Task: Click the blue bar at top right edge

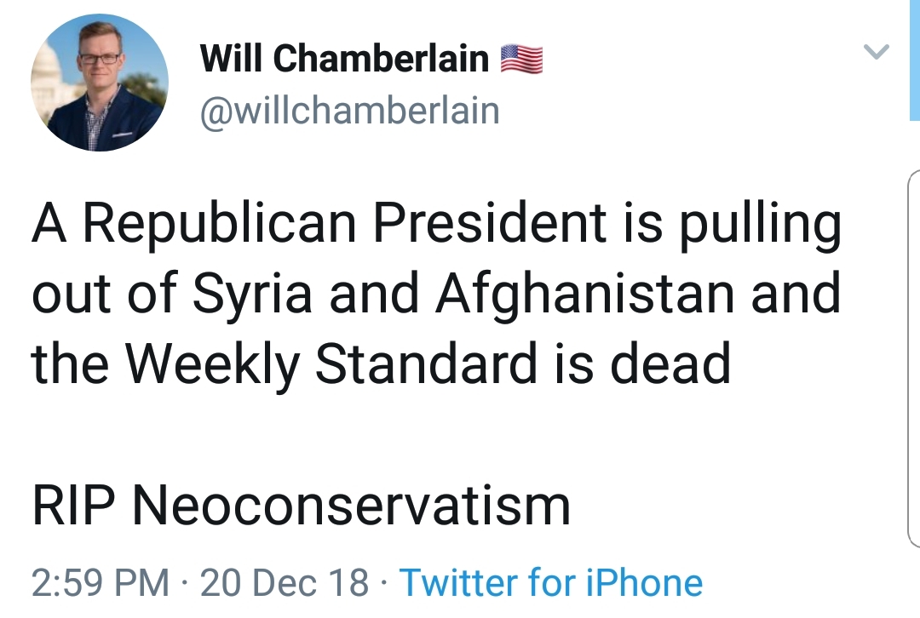Action: pos(915,60)
